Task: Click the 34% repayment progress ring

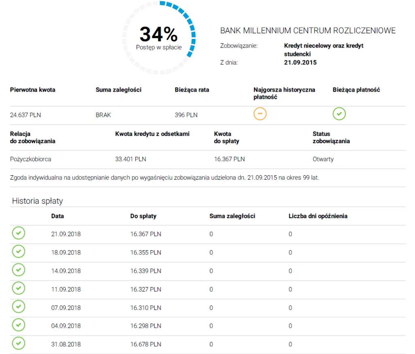Action: click(x=159, y=38)
